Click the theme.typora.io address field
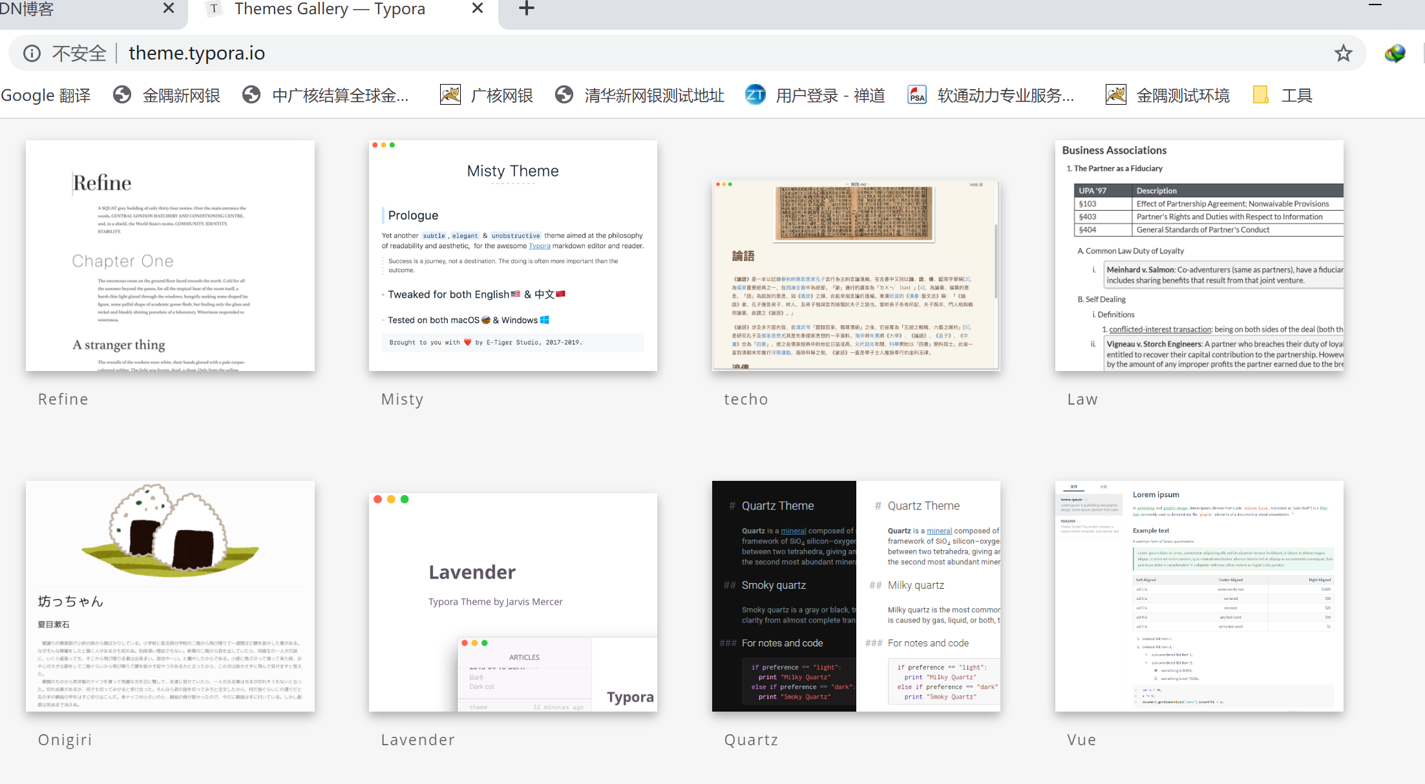The height and width of the screenshot is (784, 1425). click(197, 53)
